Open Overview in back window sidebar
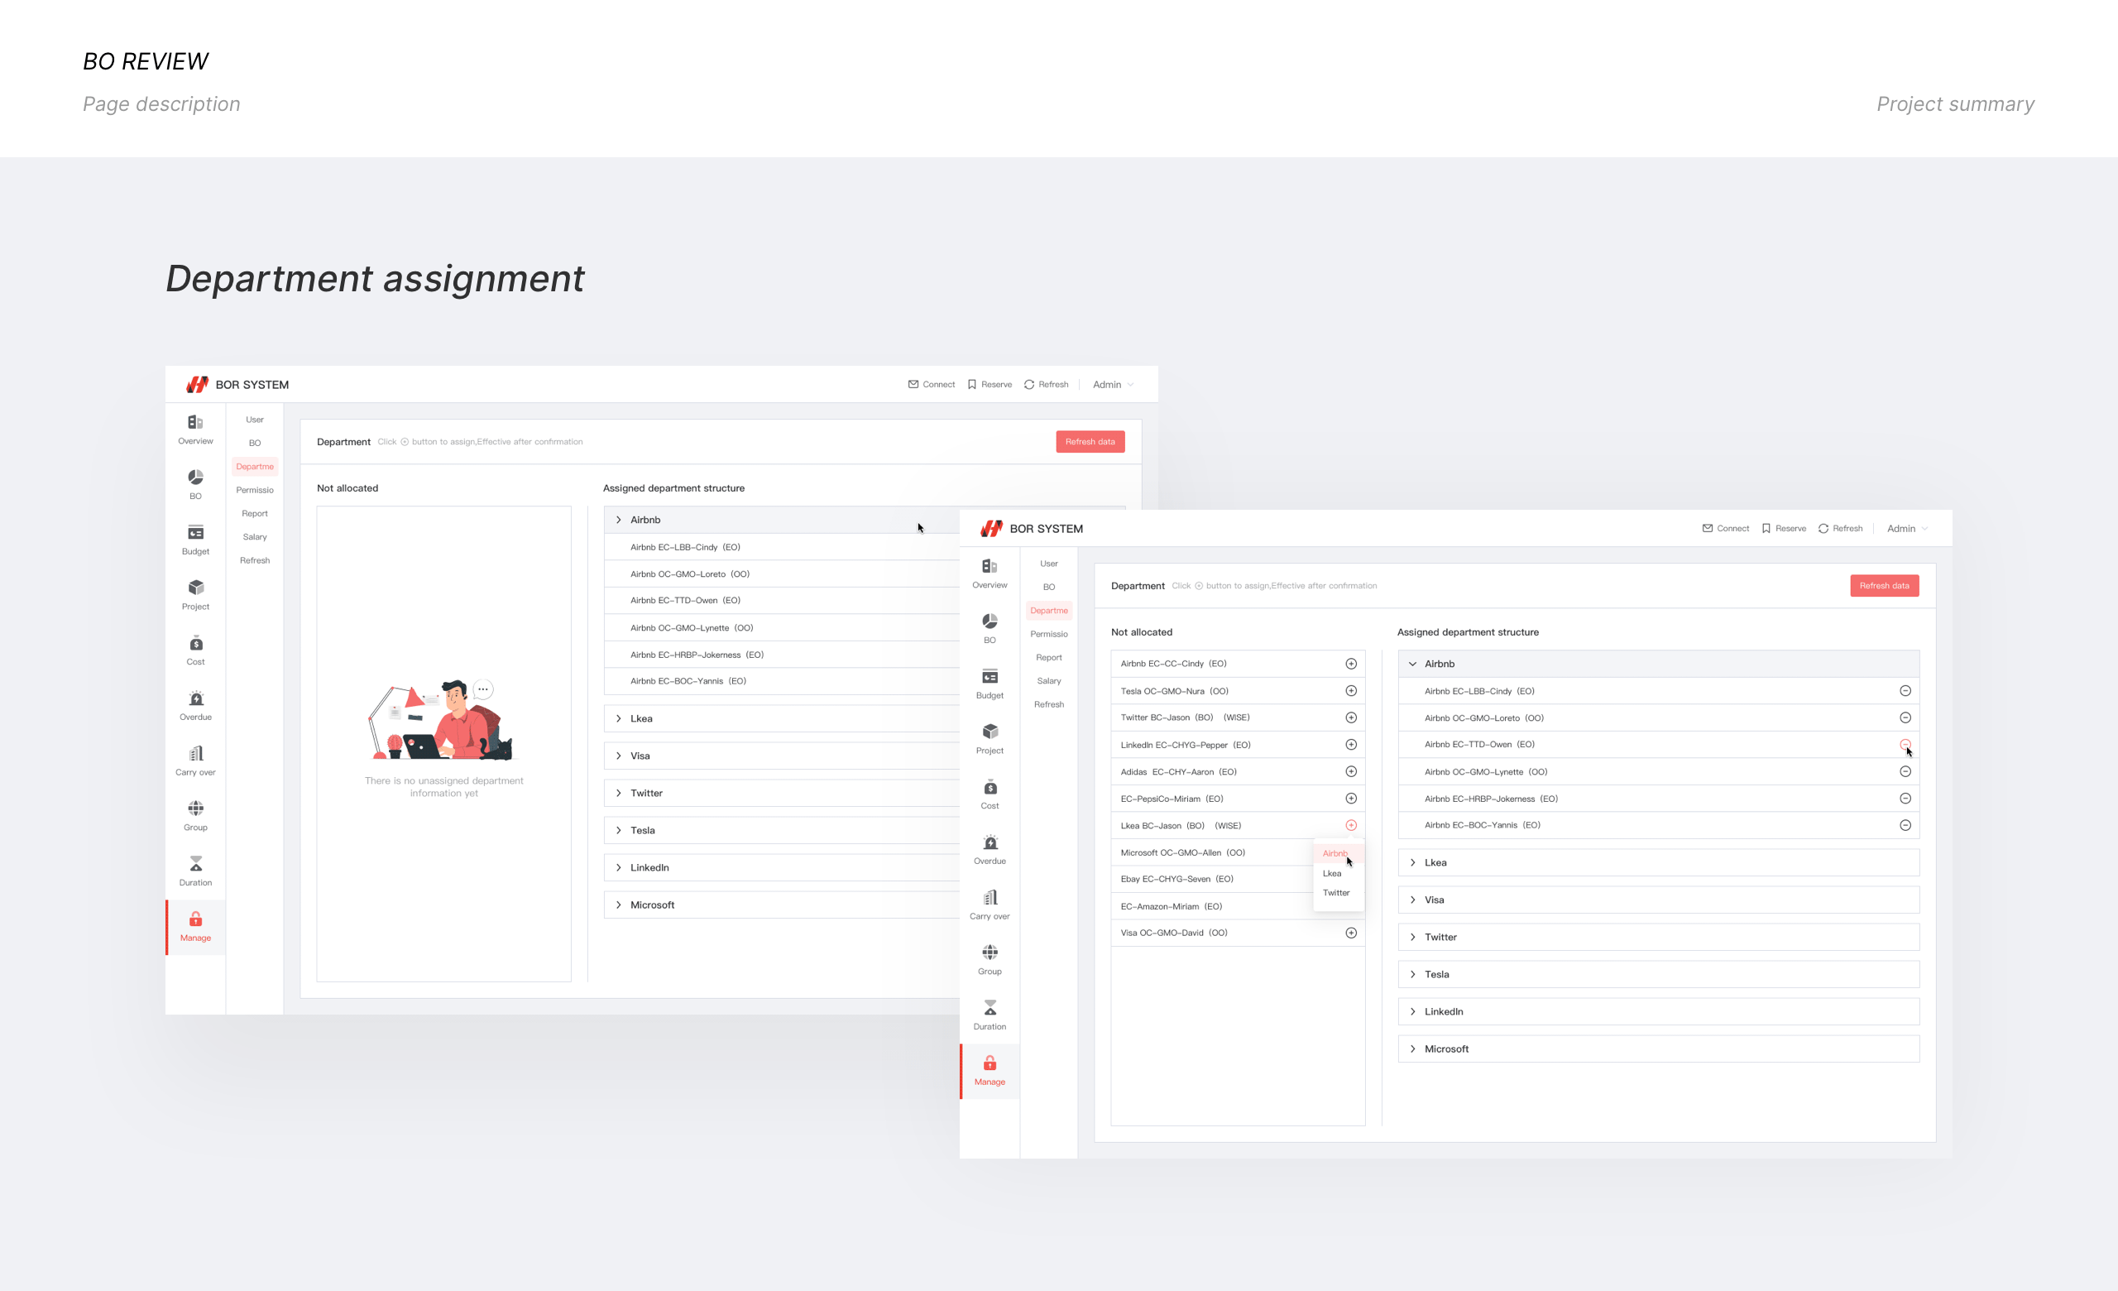 point(195,430)
